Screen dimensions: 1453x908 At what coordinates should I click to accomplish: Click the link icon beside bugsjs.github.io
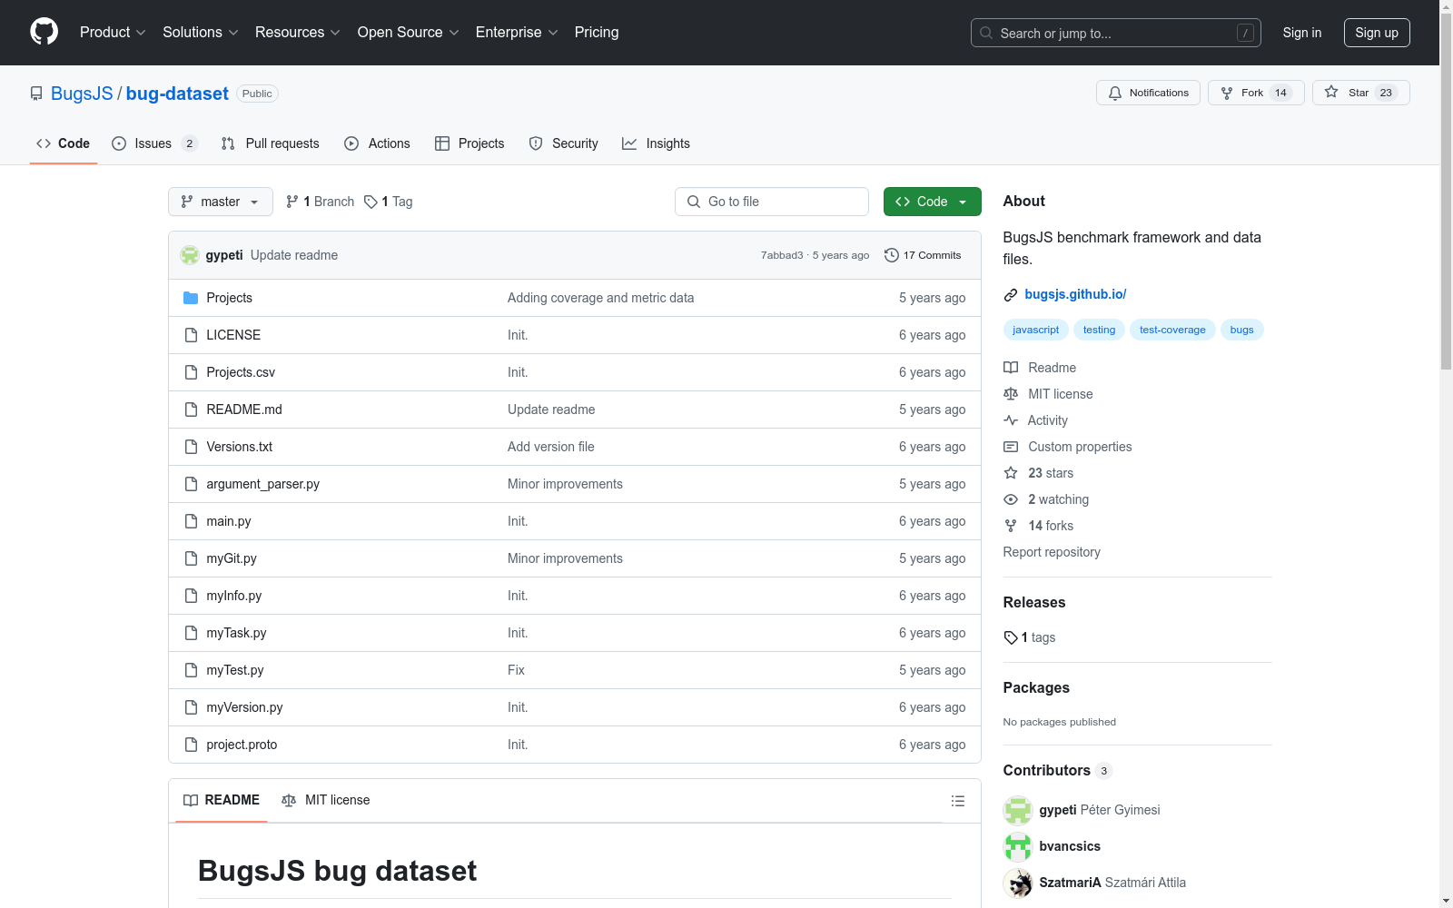click(x=1011, y=294)
